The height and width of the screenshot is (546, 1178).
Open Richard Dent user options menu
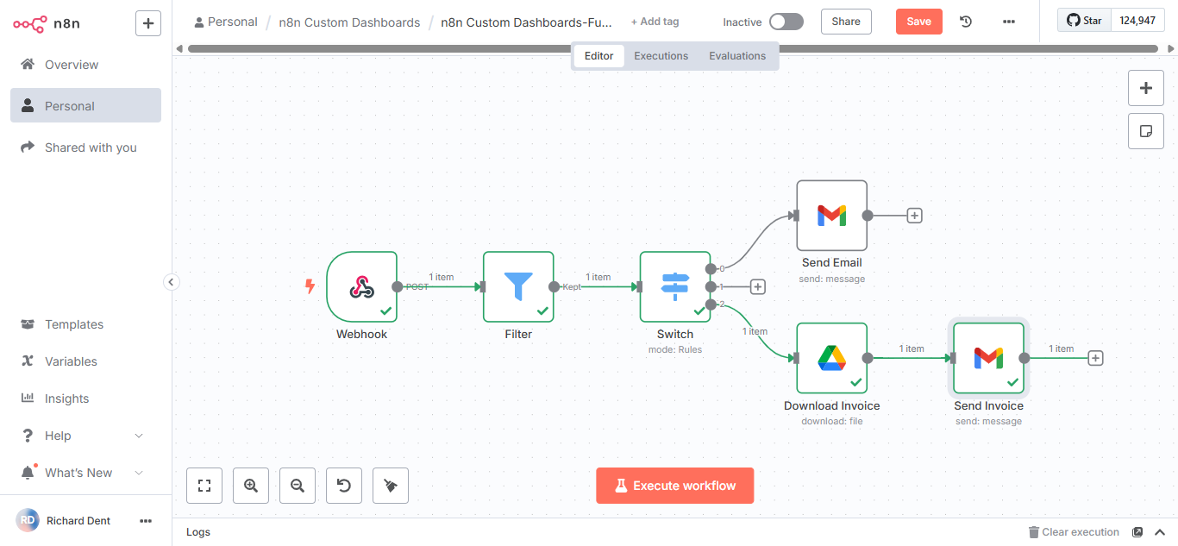(x=146, y=521)
